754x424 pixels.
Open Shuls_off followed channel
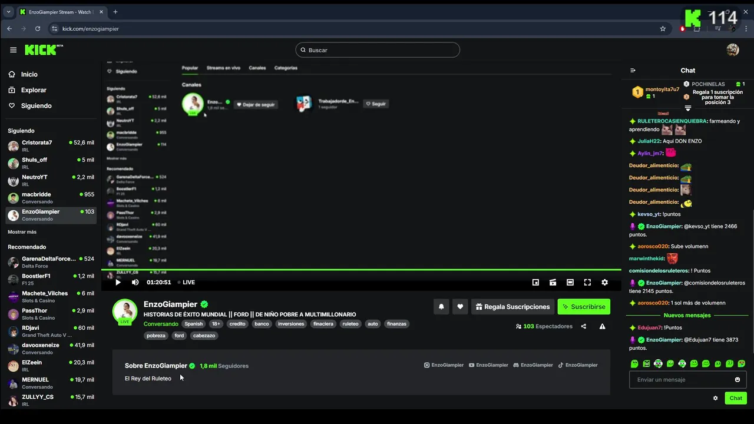point(51,163)
